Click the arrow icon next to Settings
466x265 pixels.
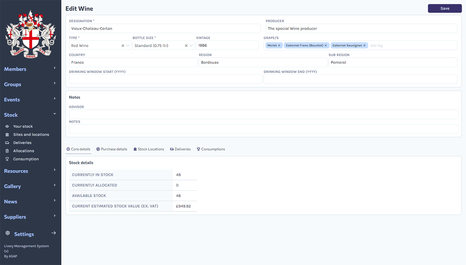click(54, 233)
